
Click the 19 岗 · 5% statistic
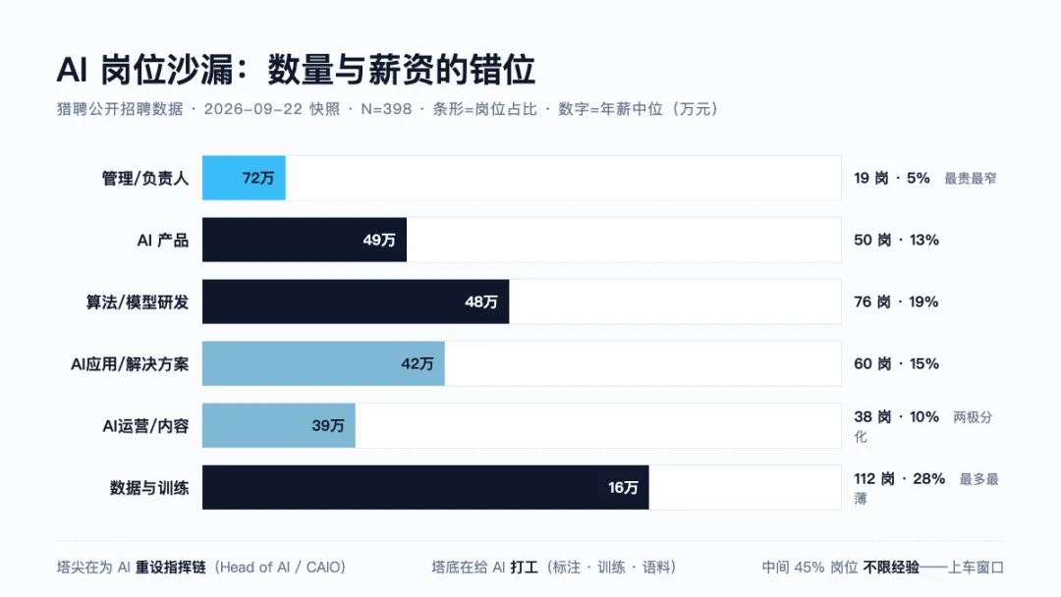pos(892,179)
